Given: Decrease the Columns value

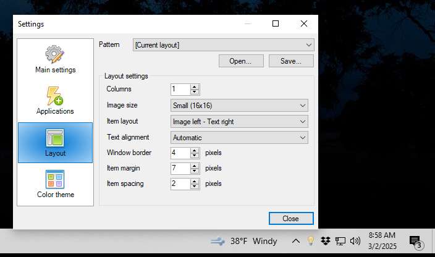Looking at the screenshot, I should (195, 92).
